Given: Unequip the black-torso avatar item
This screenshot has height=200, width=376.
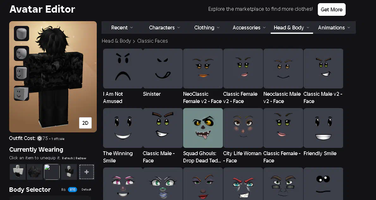Looking at the screenshot, I should pyautogui.click(x=69, y=172).
